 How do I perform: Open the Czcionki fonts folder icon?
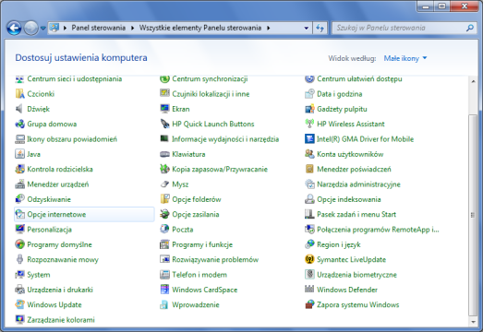click(x=19, y=94)
